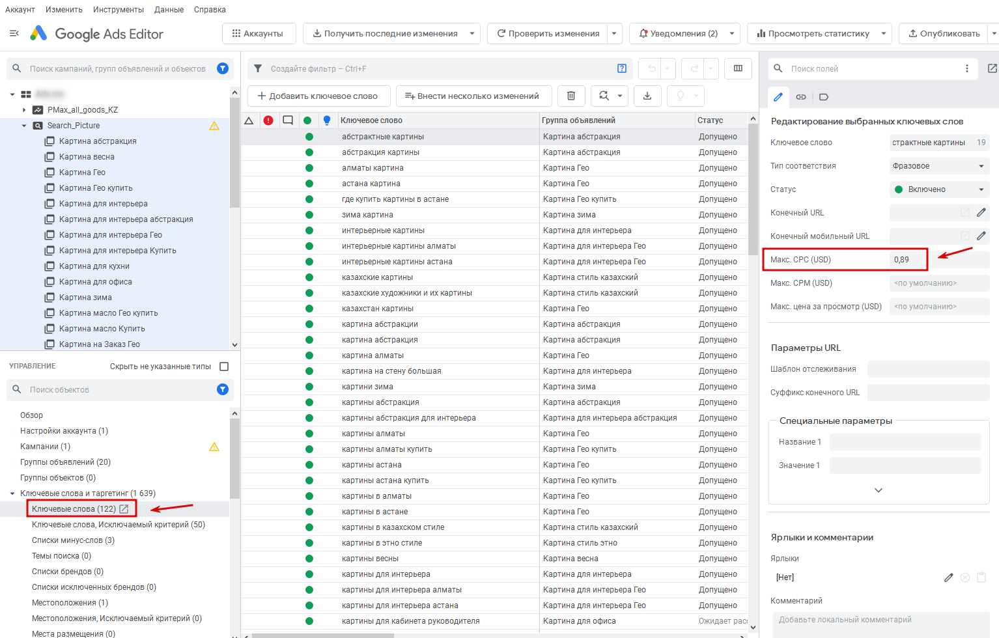Switch to the link icon tab in edit panel

[x=801, y=97]
